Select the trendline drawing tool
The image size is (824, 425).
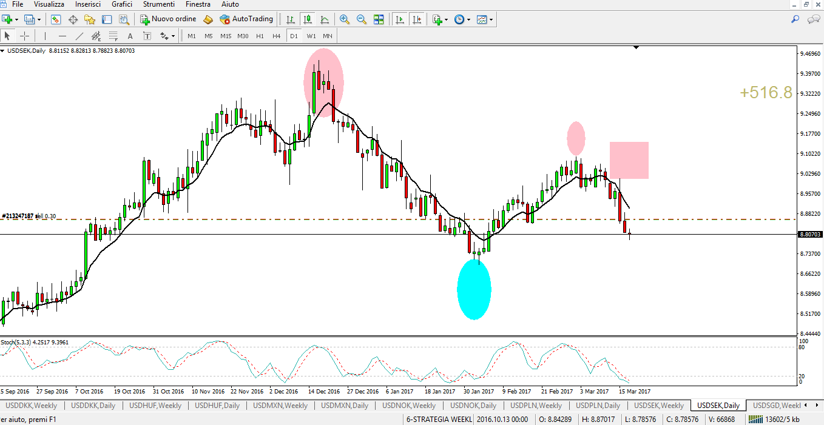click(x=79, y=36)
